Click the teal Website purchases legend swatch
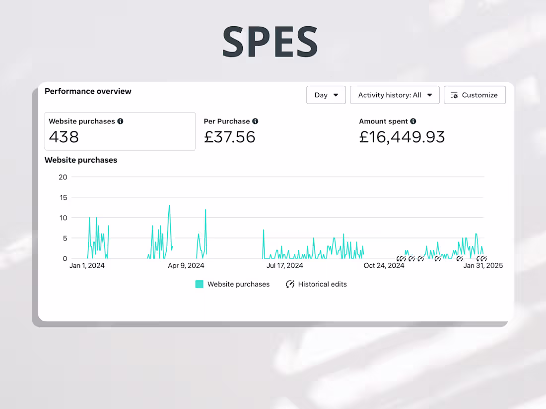 click(199, 285)
